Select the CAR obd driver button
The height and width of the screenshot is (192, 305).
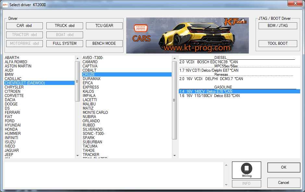pyautogui.click(x=24, y=26)
